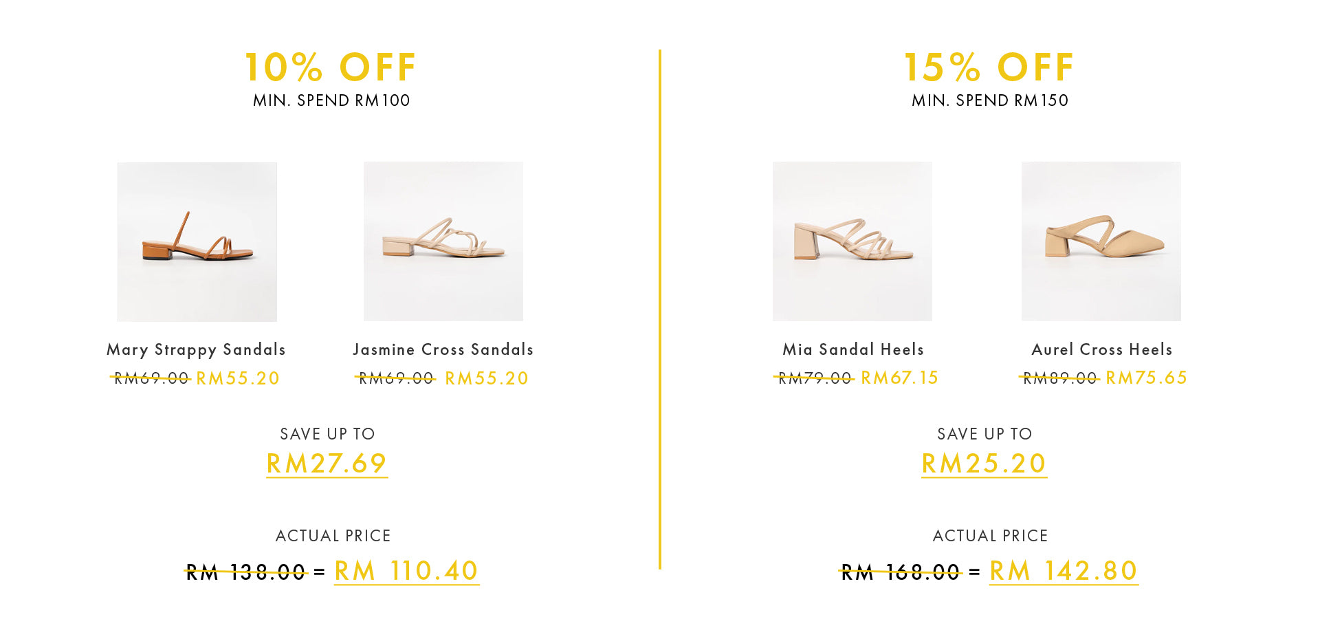1320x619 pixels.
Task: Click the MIN. SPEND RM150 text
Action: [990, 100]
